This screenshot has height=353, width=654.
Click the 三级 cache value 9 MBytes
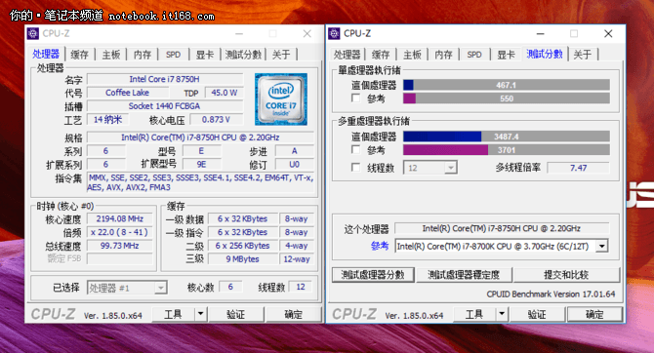click(x=243, y=258)
